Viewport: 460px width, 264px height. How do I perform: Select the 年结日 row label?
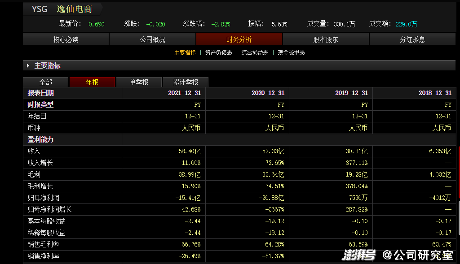[x=37, y=116]
